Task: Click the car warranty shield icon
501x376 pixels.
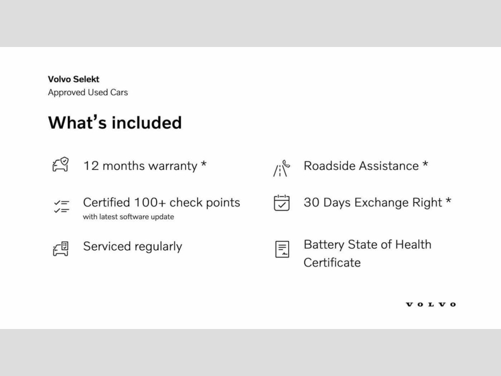Action: [61, 165]
